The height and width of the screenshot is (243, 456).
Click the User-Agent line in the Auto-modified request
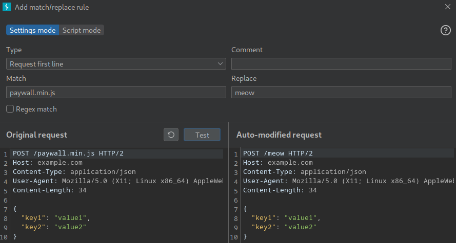tap(348, 181)
